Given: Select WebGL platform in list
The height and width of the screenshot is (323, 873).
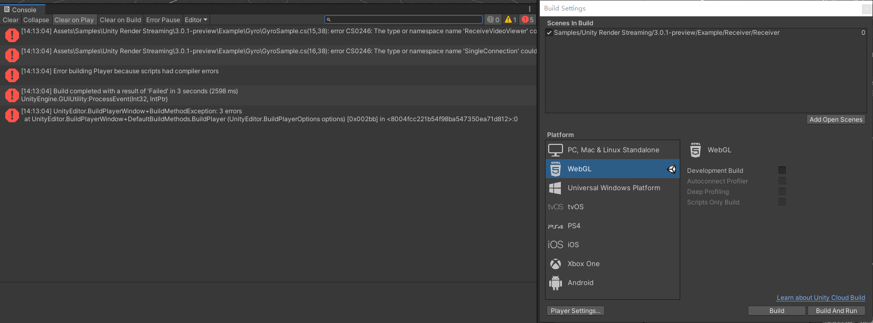Looking at the screenshot, I should tap(613, 169).
